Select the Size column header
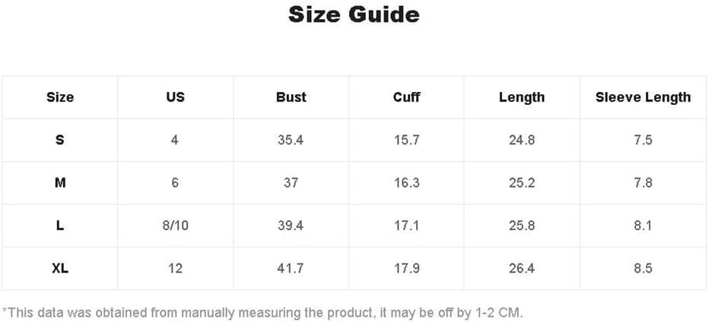The height and width of the screenshot is (322, 709). (x=60, y=97)
